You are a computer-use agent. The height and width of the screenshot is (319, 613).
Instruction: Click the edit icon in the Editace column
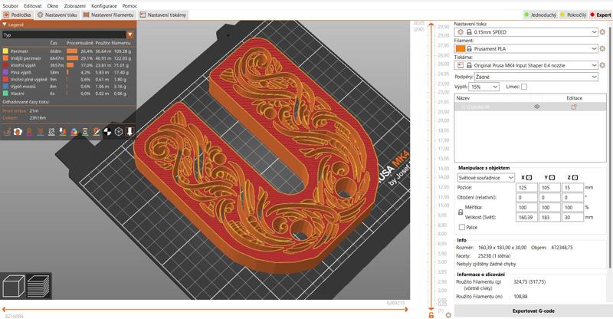pyautogui.click(x=574, y=107)
